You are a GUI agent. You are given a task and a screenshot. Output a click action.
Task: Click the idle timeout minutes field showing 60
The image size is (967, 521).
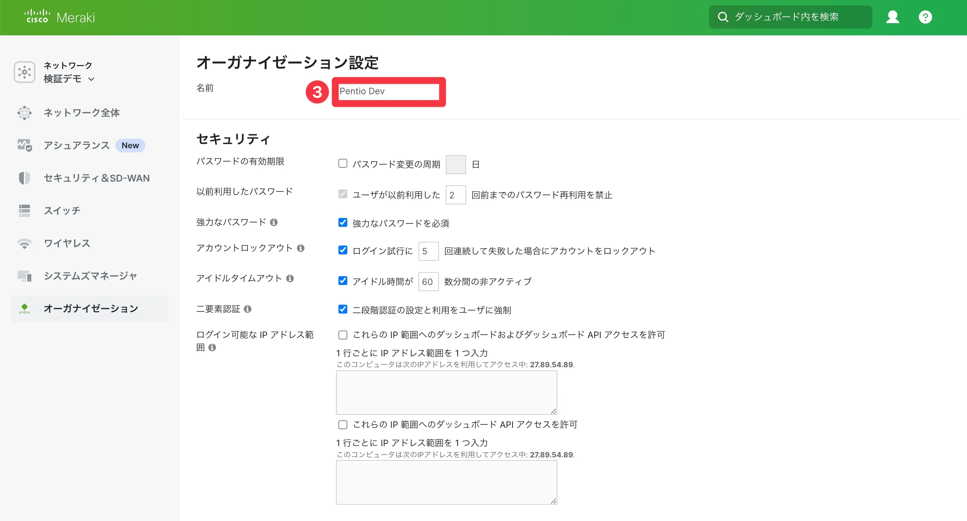click(428, 282)
